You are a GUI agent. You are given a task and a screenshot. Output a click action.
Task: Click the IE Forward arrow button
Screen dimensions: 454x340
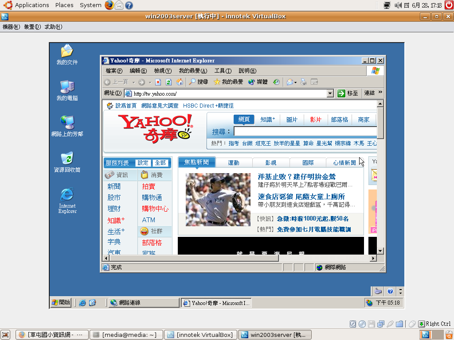(x=141, y=82)
